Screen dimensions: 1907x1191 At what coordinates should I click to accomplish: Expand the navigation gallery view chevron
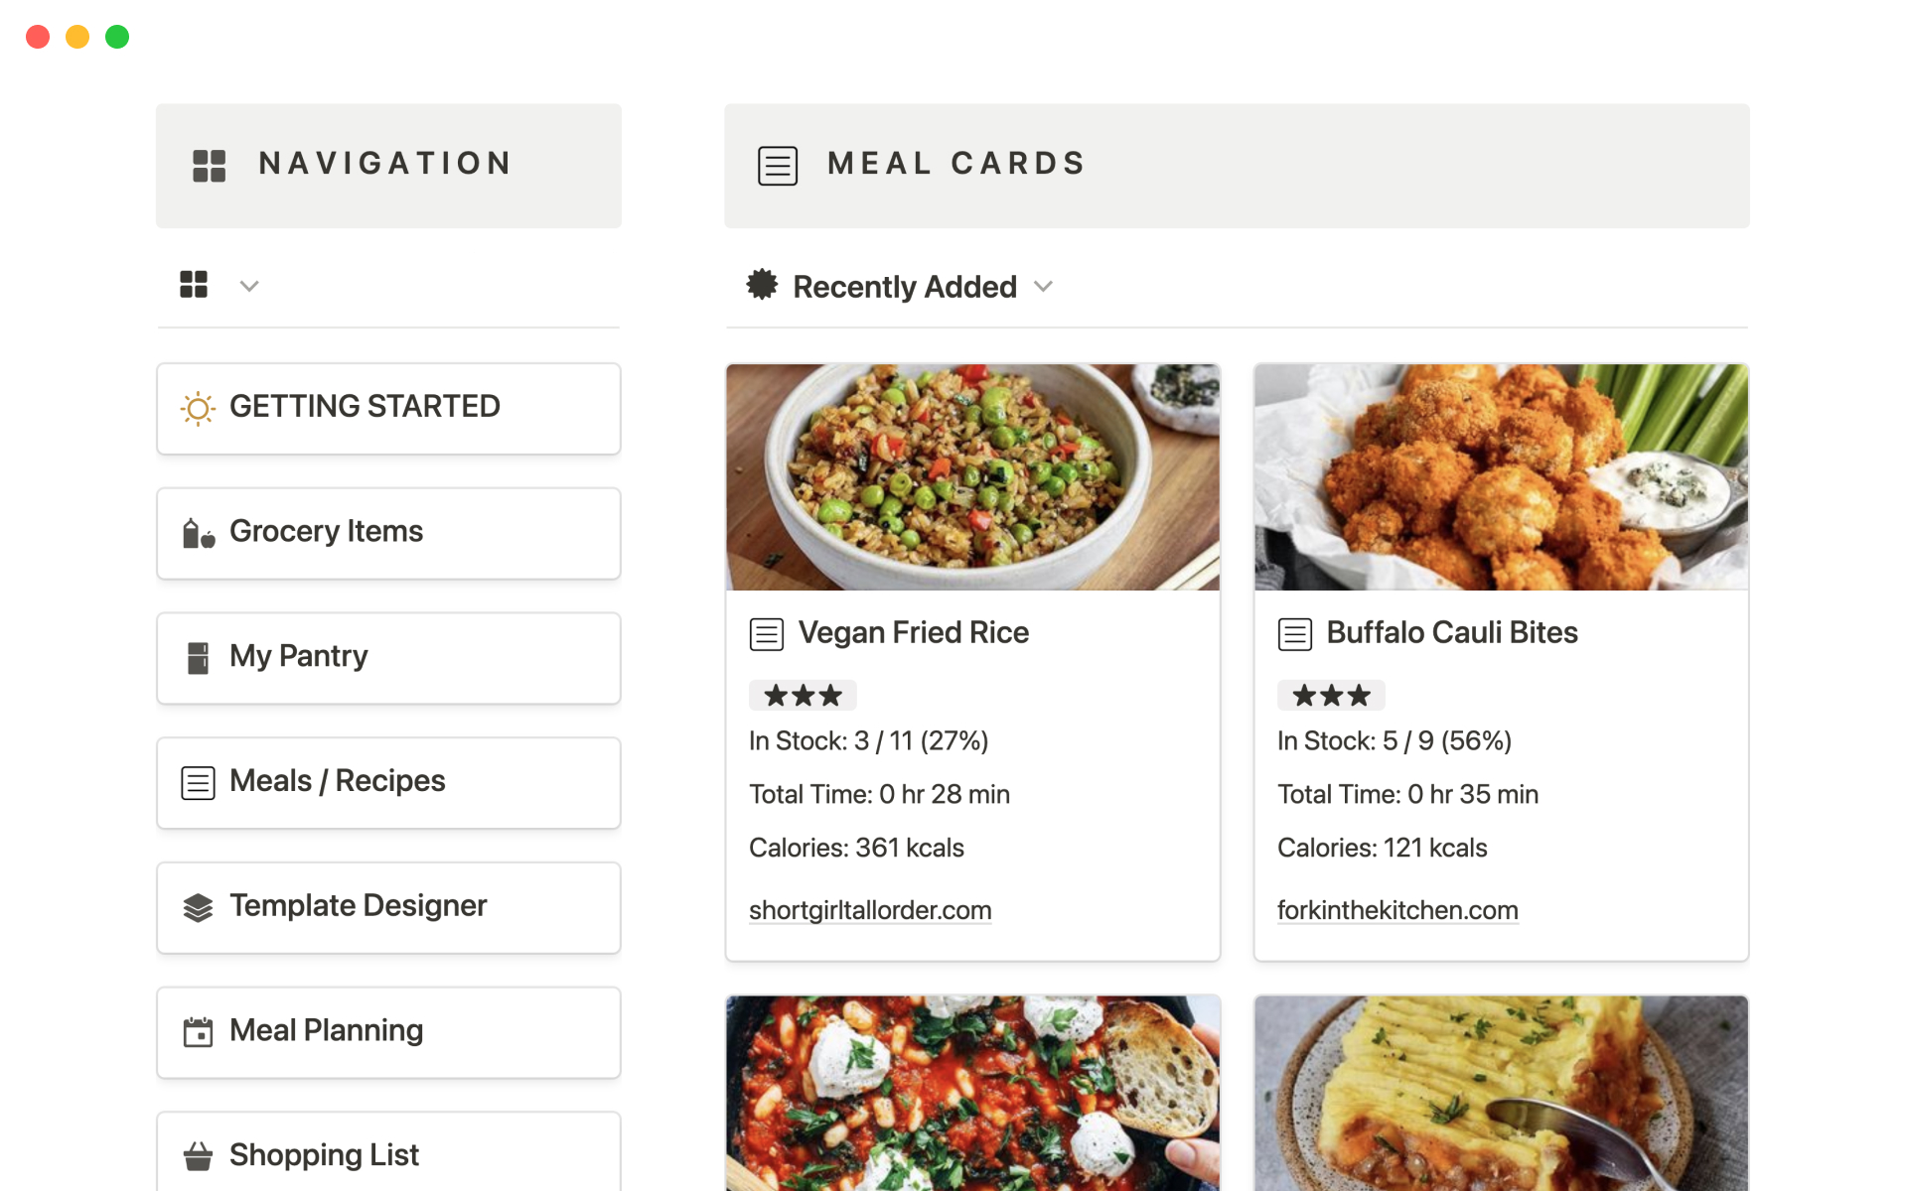pyautogui.click(x=249, y=286)
